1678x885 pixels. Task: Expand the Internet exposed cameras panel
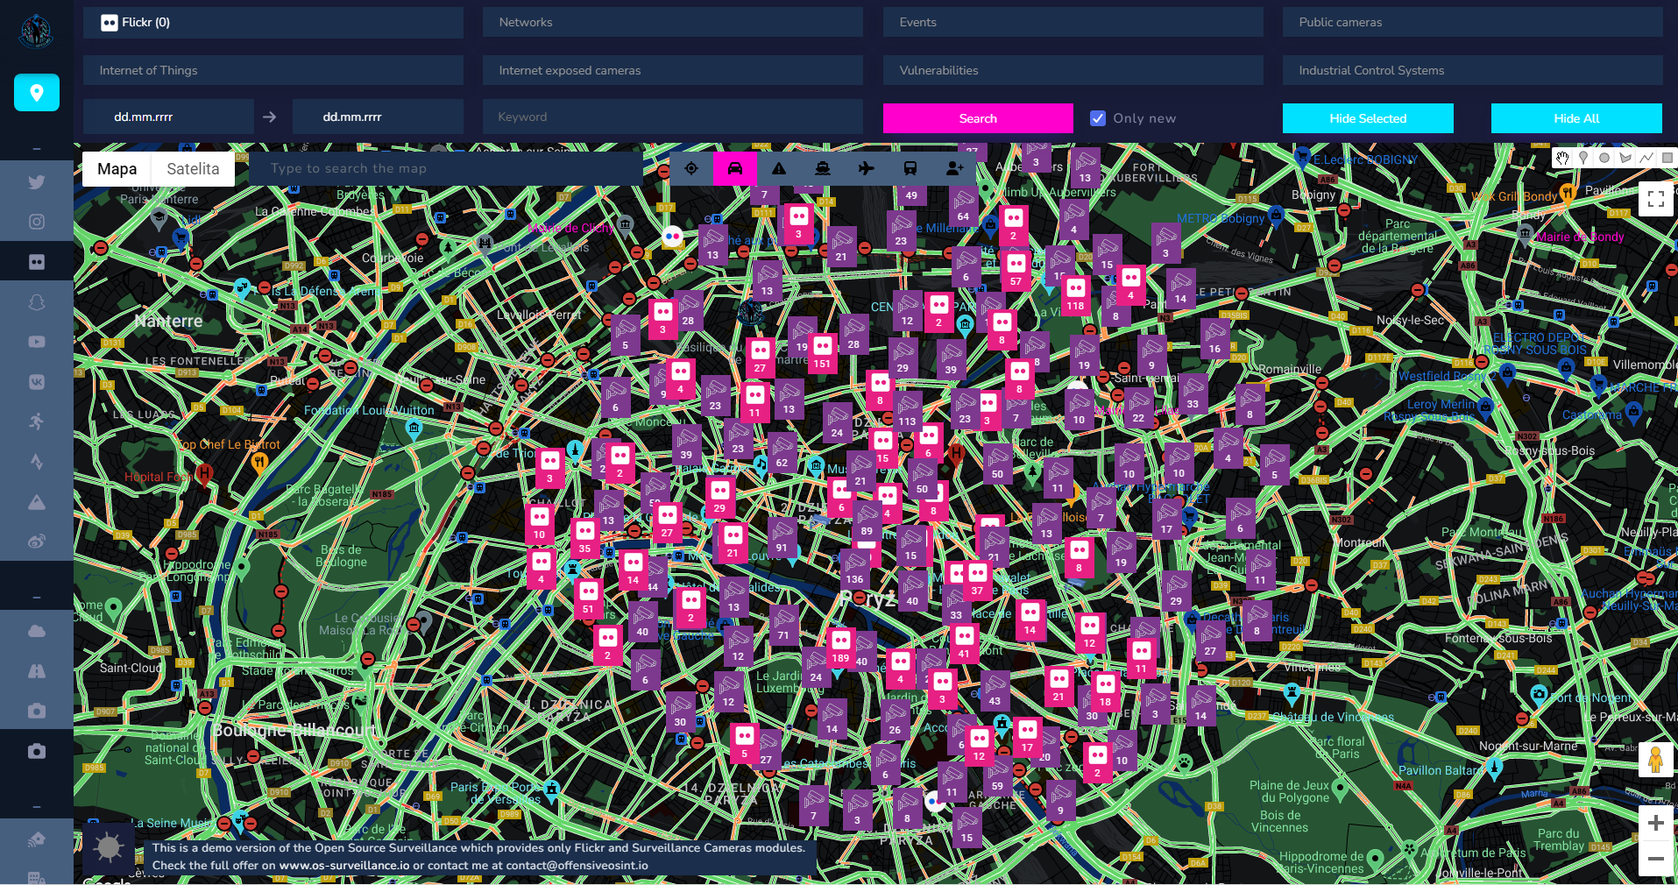pyautogui.click(x=673, y=70)
